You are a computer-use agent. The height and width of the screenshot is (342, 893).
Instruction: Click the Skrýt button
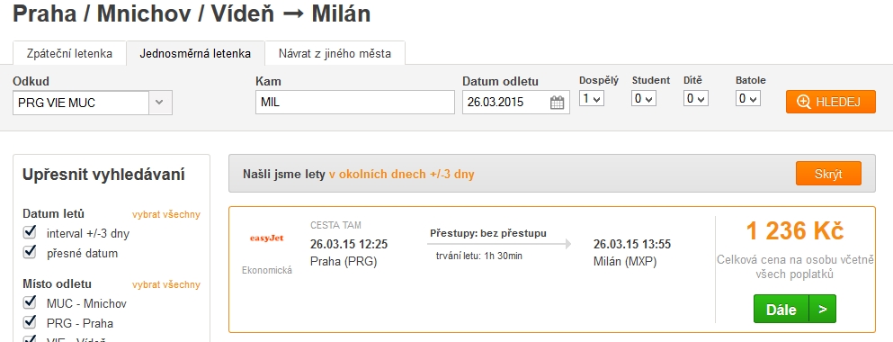[828, 174]
